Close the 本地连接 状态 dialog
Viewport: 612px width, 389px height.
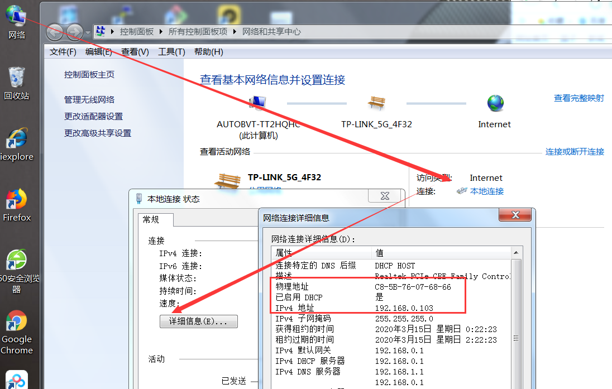click(x=385, y=196)
